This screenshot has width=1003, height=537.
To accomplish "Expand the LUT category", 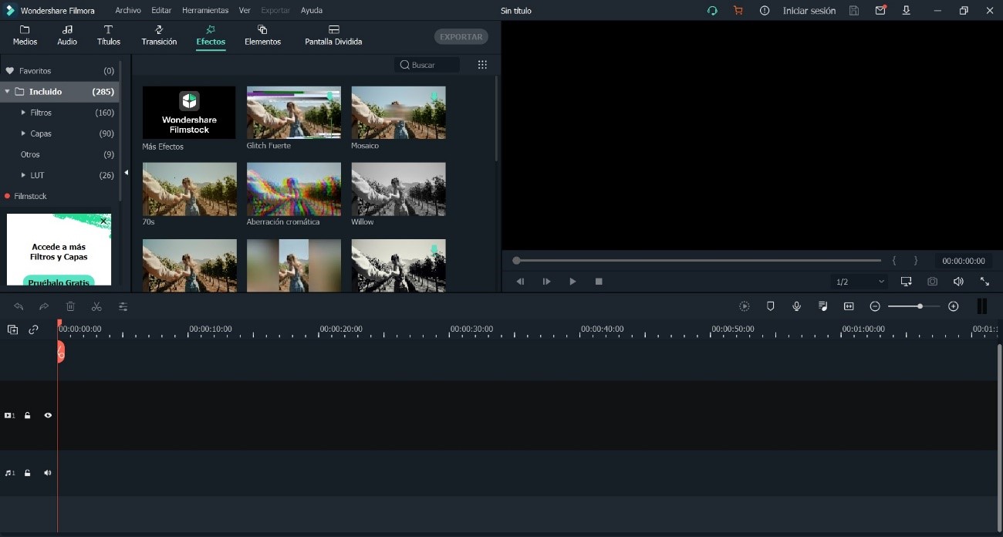I will click(x=37, y=175).
